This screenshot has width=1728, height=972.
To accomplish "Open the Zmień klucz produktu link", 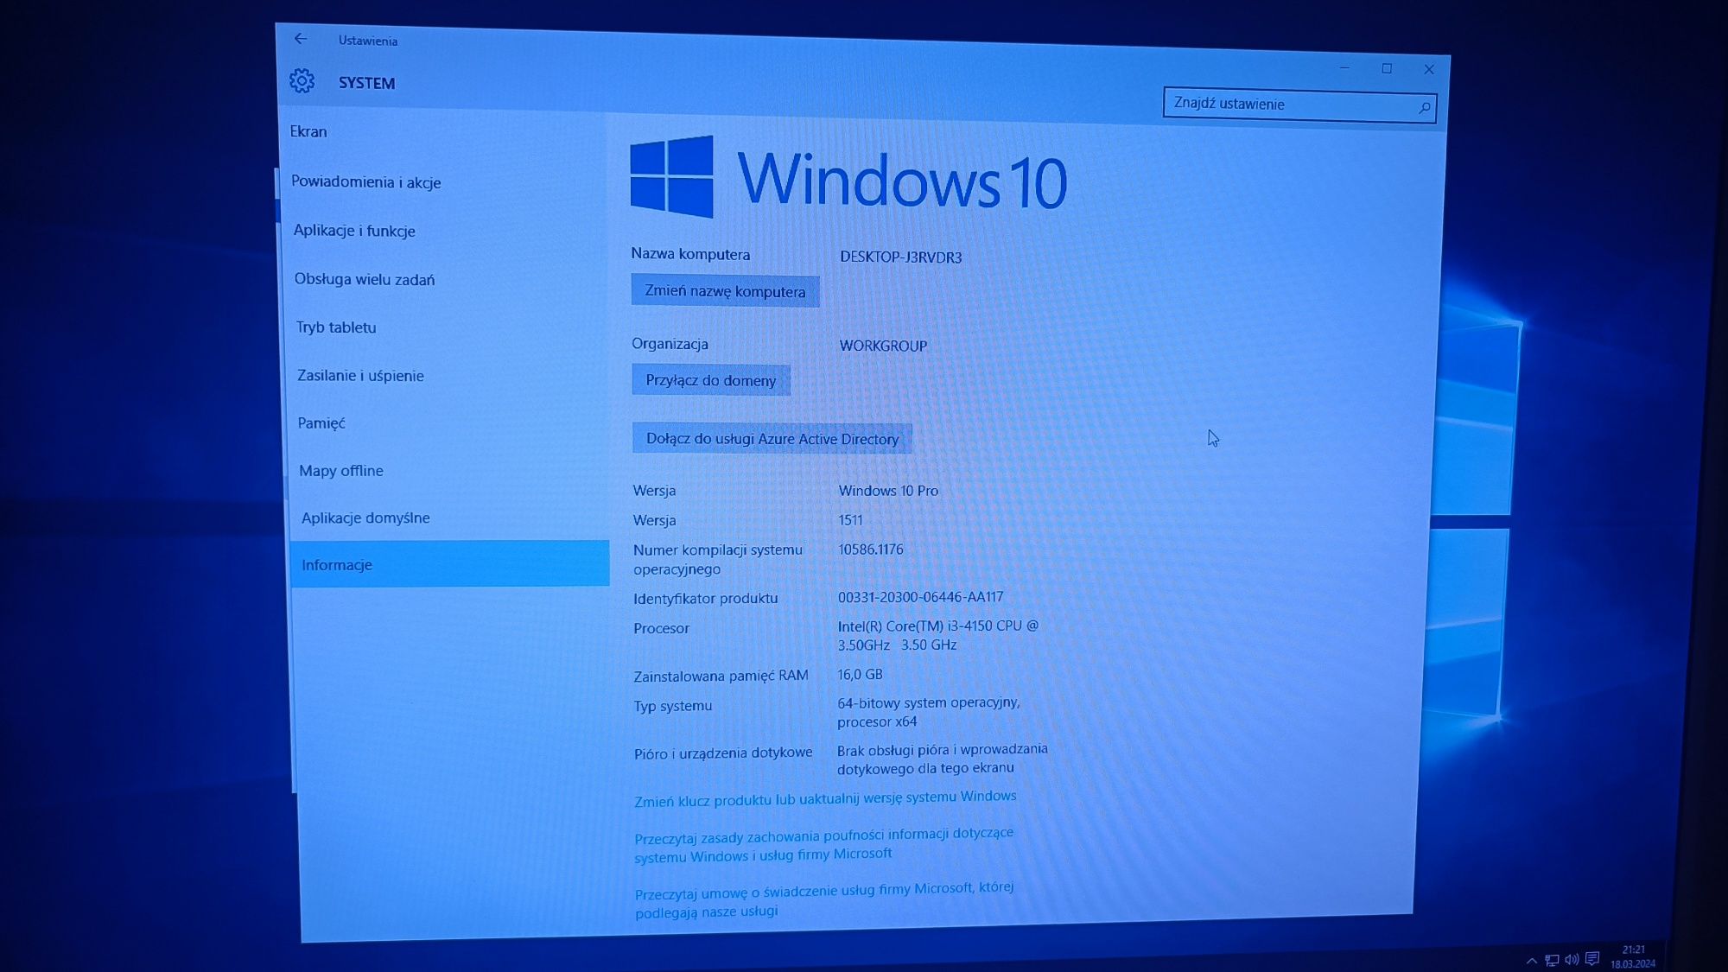I will 824,798.
